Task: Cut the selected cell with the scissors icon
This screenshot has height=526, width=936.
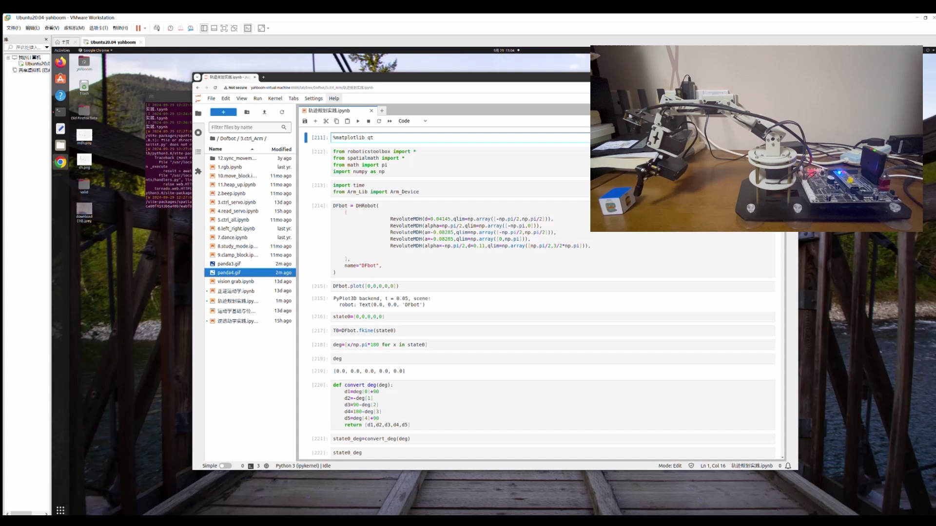Action: click(x=326, y=121)
